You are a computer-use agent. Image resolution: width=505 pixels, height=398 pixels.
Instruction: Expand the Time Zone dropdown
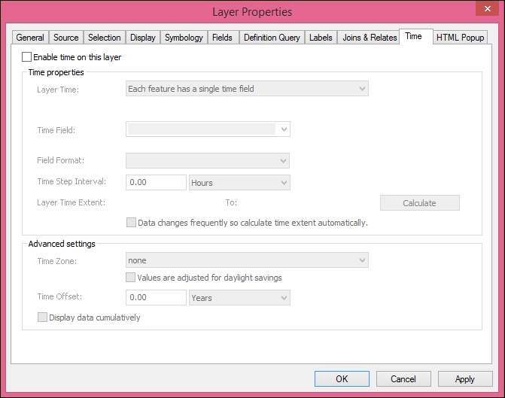click(x=247, y=260)
